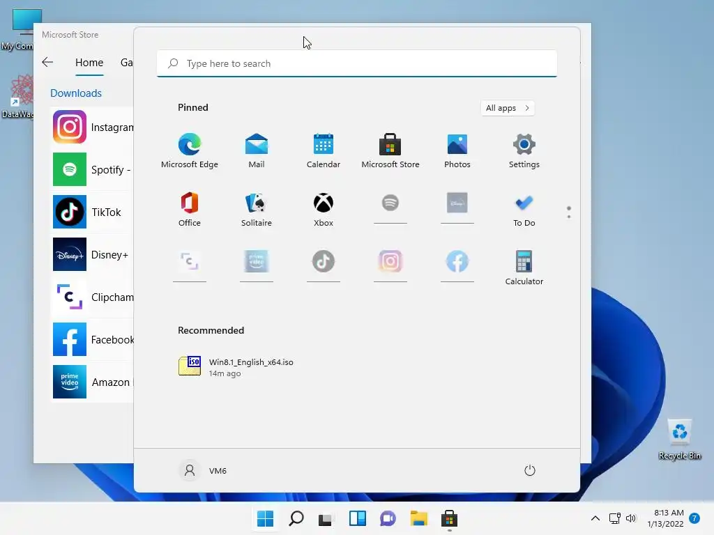The image size is (714, 535).
Task: Select Amazon Prime Video in Store downloads
Action: (93, 382)
